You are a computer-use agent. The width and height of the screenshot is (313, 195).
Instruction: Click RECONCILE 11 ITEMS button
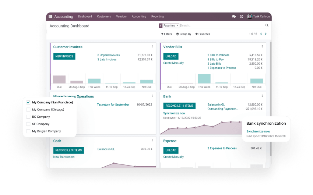pyautogui.click(x=179, y=106)
